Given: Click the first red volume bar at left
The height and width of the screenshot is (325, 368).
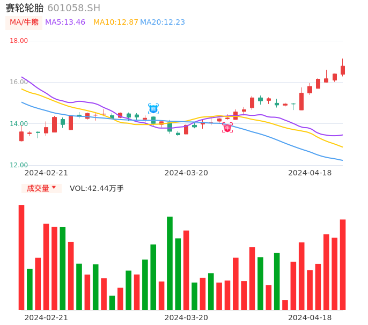Looking at the screenshot, I should pos(21,257).
